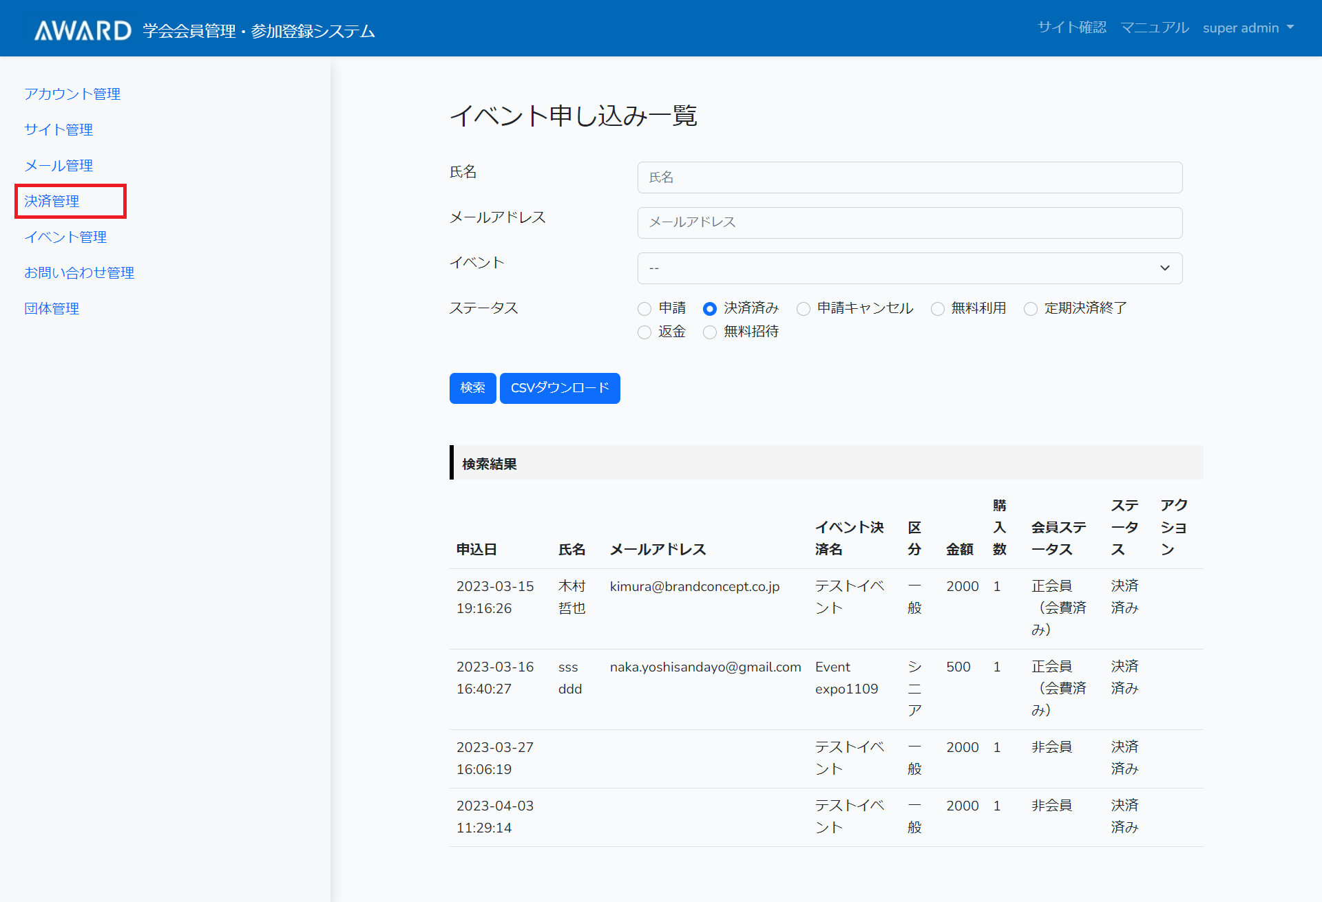Screen dimensions: 1322x902
Task: Select the 申請キャンセル status radio
Action: click(804, 309)
